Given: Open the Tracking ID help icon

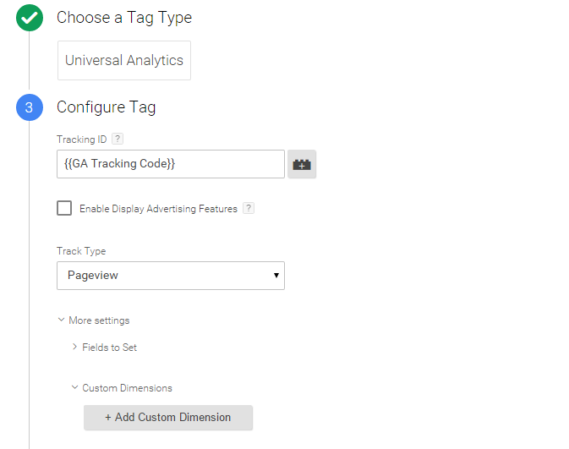Looking at the screenshot, I should [x=118, y=139].
